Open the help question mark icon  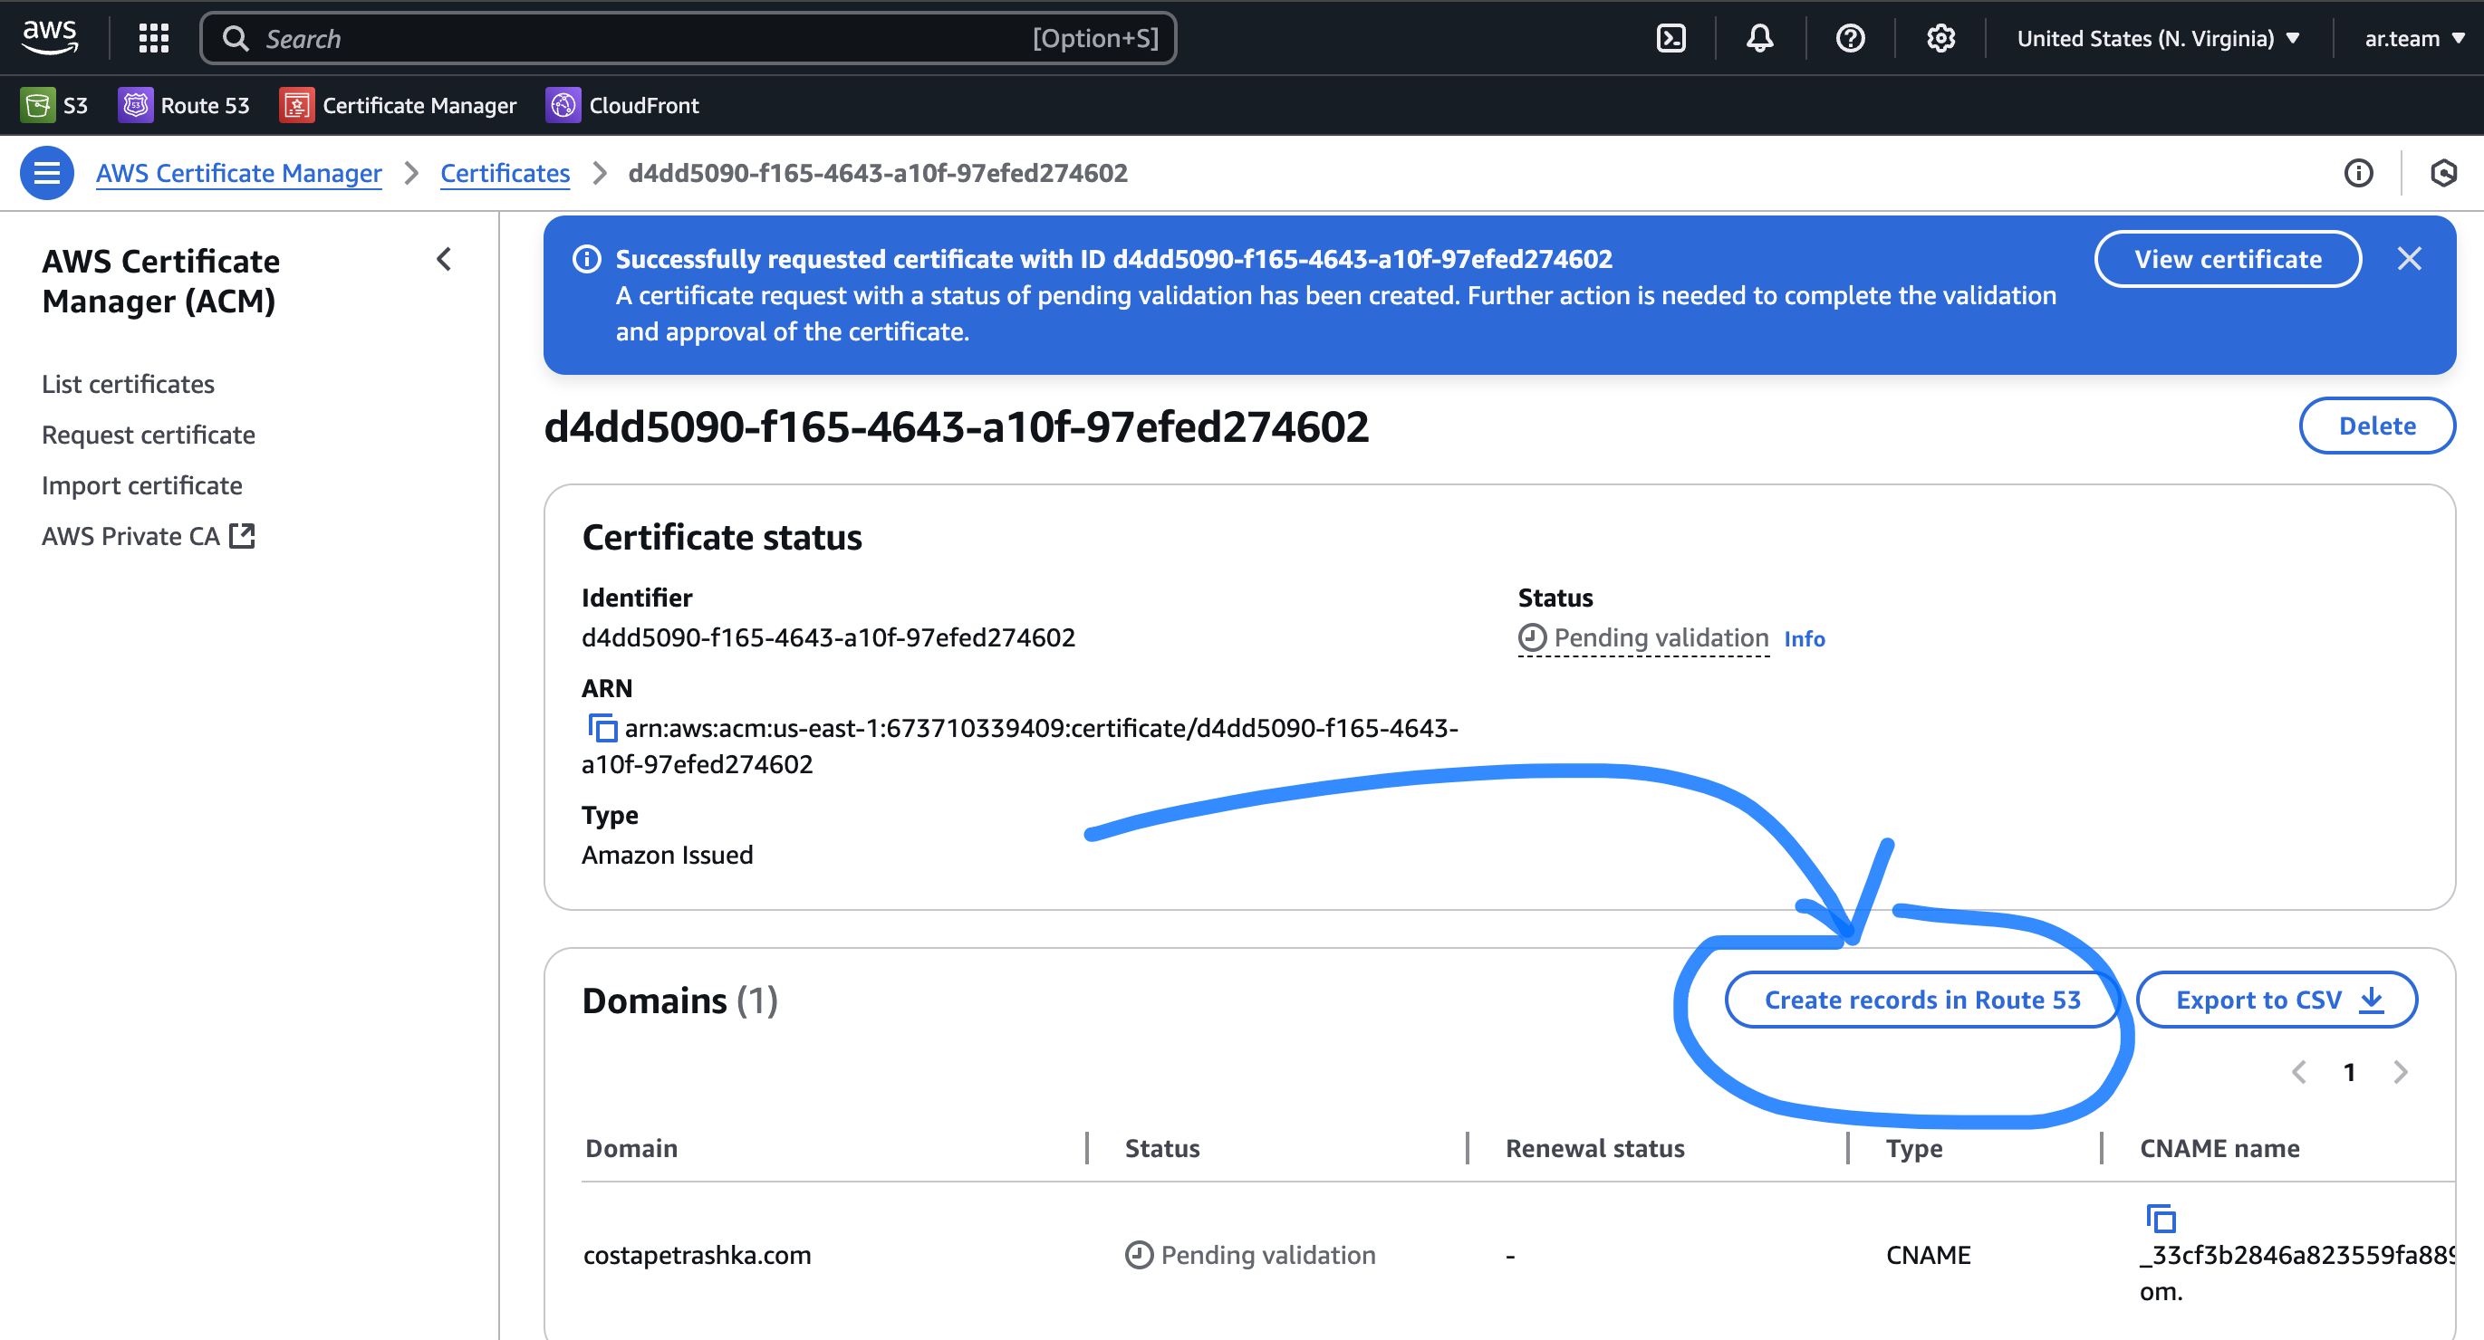(1850, 39)
